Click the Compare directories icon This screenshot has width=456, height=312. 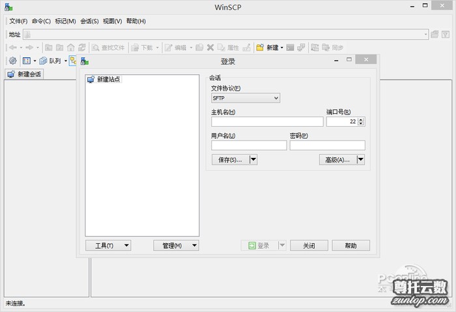pos(315,47)
